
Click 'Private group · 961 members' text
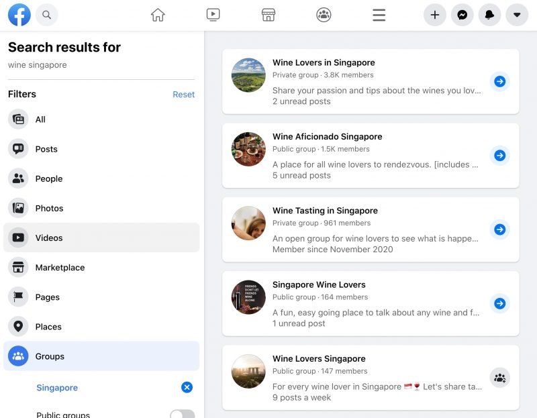(322, 223)
